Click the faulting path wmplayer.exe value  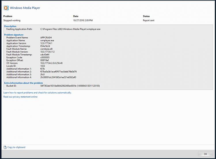pyautogui.click(x=70, y=29)
